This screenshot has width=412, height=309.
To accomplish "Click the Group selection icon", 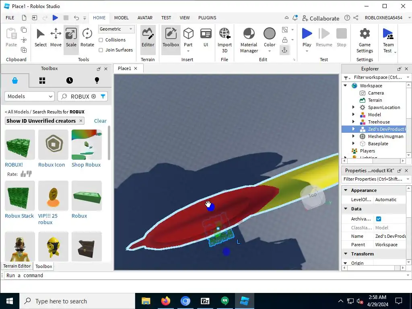I will coord(284,30).
